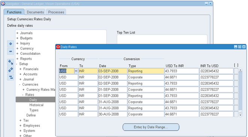Viewport: 248px width, 137px height.
Task: Check the box on 31-AUG-2008 Reporting row
Action: [x=236, y=108]
